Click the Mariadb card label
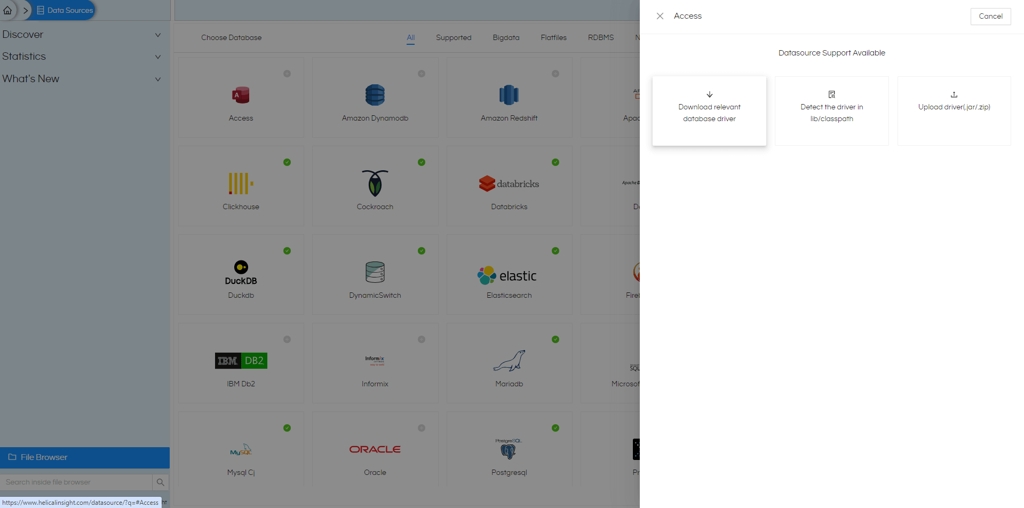The height and width of the screenshot is (508, 1024). [x=509, y=384]
